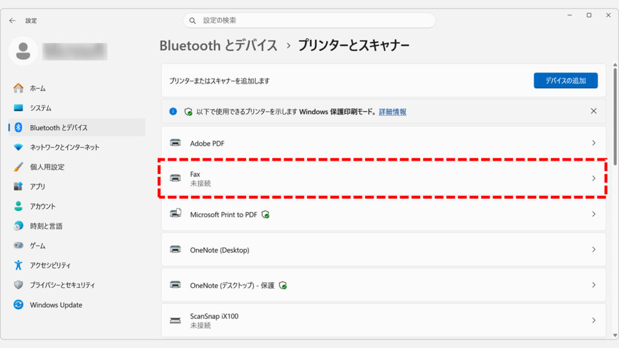Screen dimensions: 619x348
Task: Click the Accounts person icon
Action: point(18,206)
